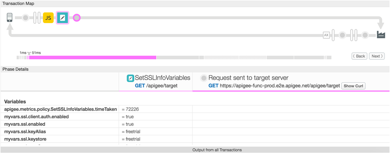
Task: Click the target server factory icon
Action: click(381, 34)
